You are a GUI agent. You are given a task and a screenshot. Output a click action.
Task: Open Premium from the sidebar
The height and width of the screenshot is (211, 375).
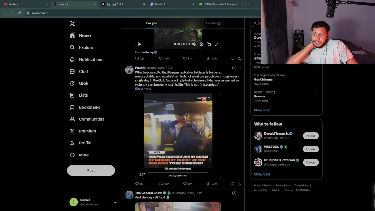point(83,131)
